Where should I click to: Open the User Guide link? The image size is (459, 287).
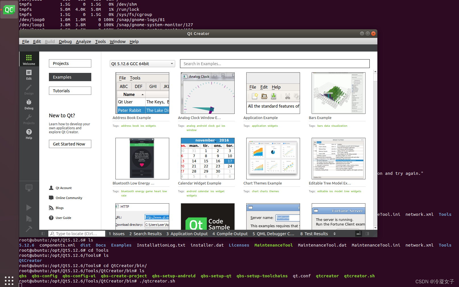(x=63, y=218)
